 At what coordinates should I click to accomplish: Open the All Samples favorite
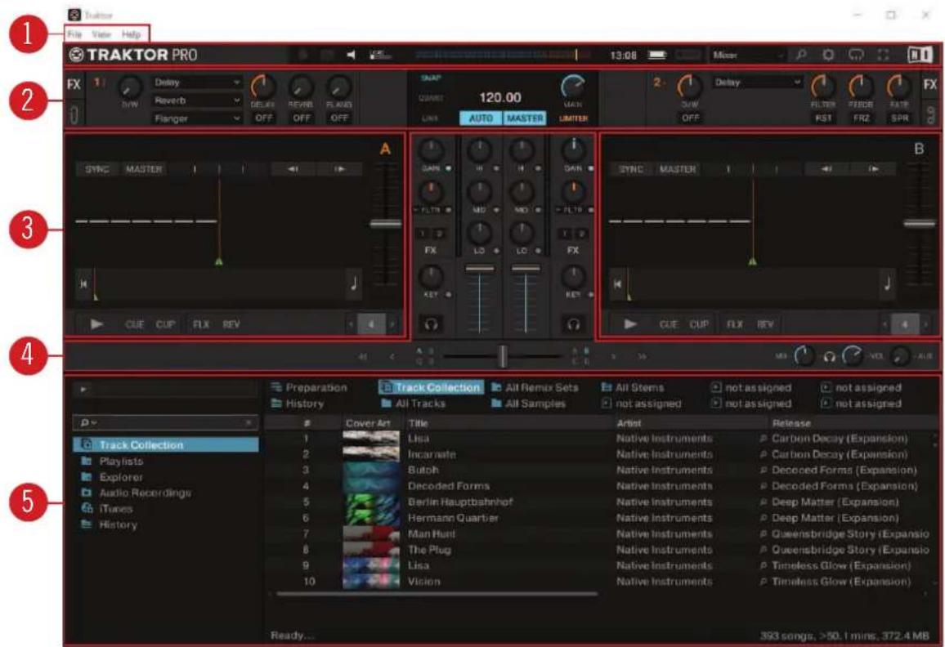click(x=529, y=404)
